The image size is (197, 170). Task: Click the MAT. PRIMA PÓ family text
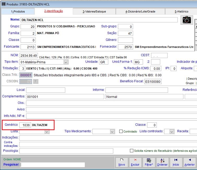click(x=48, y=33)
